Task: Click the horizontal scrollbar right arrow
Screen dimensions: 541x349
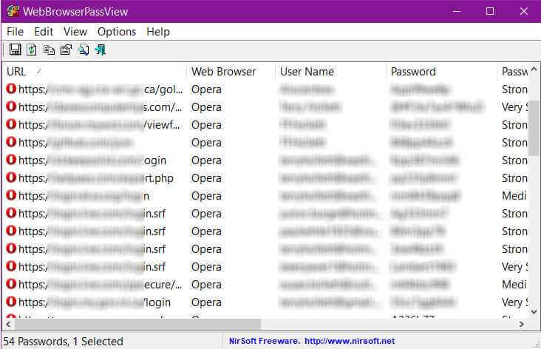Action: (x=522, y=324)
